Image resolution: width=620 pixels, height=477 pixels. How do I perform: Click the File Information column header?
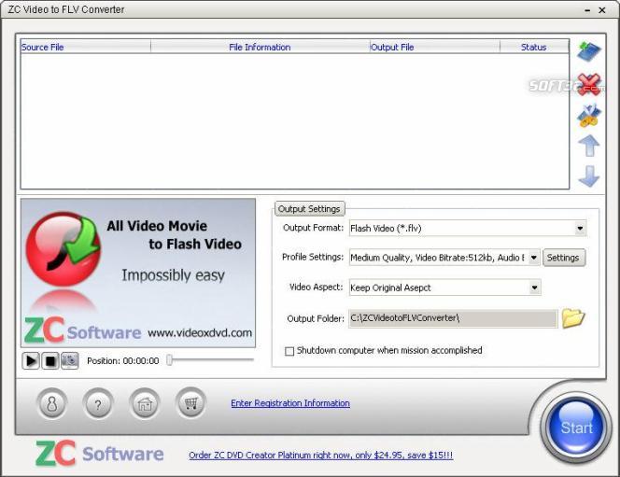pos(260,47)
